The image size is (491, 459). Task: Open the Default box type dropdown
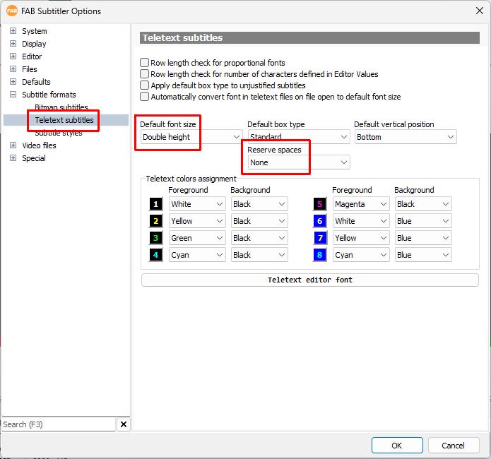299,137
